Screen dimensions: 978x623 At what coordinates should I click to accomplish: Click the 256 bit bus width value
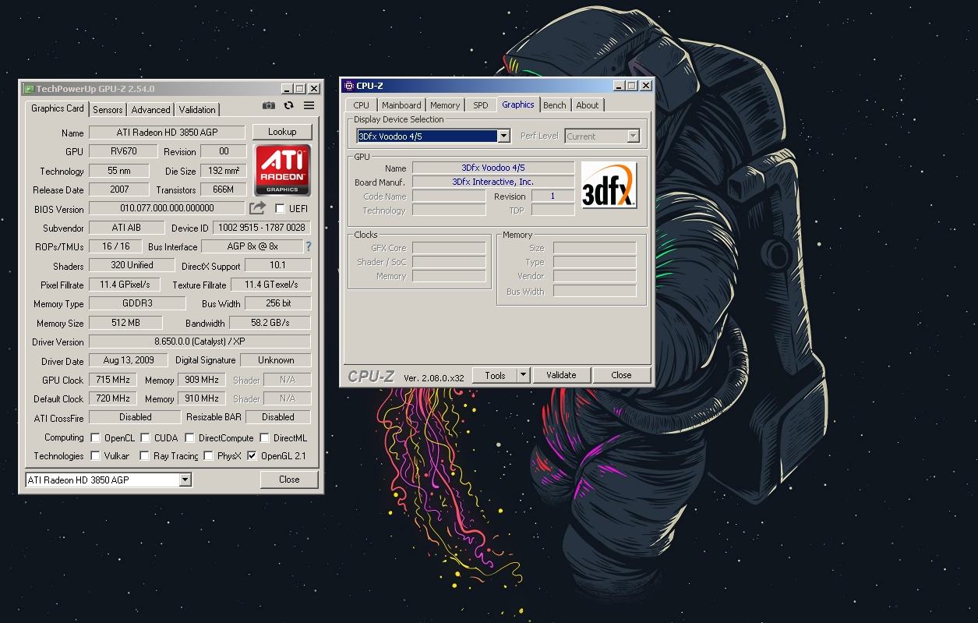277,303
